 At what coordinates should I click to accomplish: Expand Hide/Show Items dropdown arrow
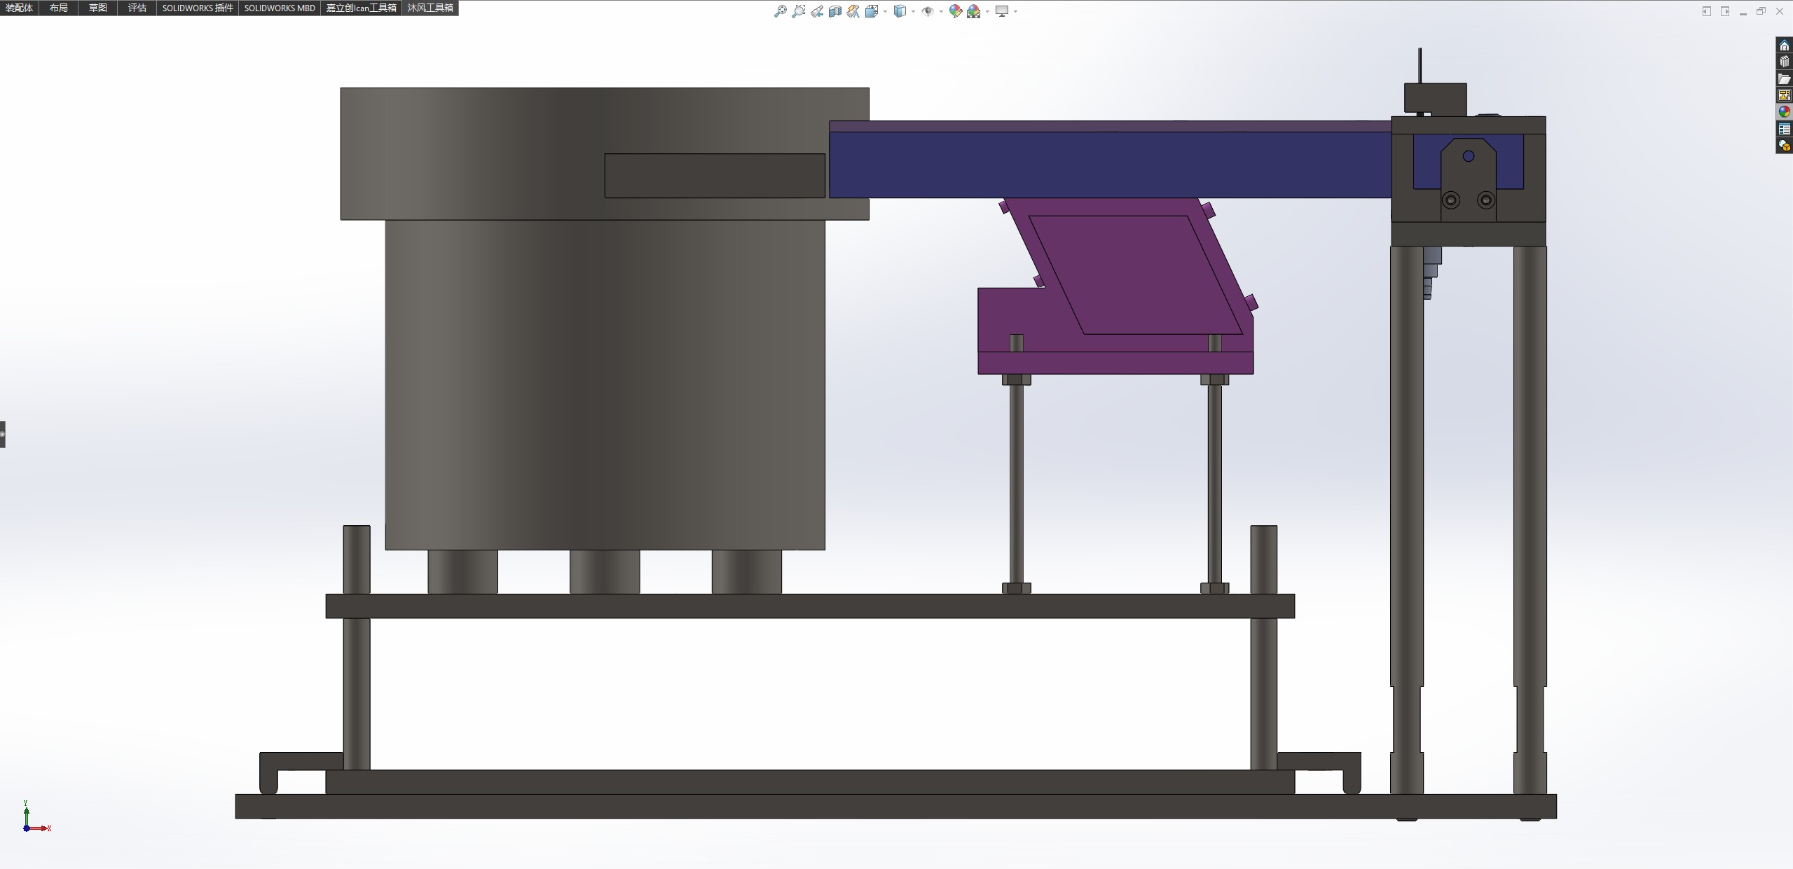click(940, 11)
